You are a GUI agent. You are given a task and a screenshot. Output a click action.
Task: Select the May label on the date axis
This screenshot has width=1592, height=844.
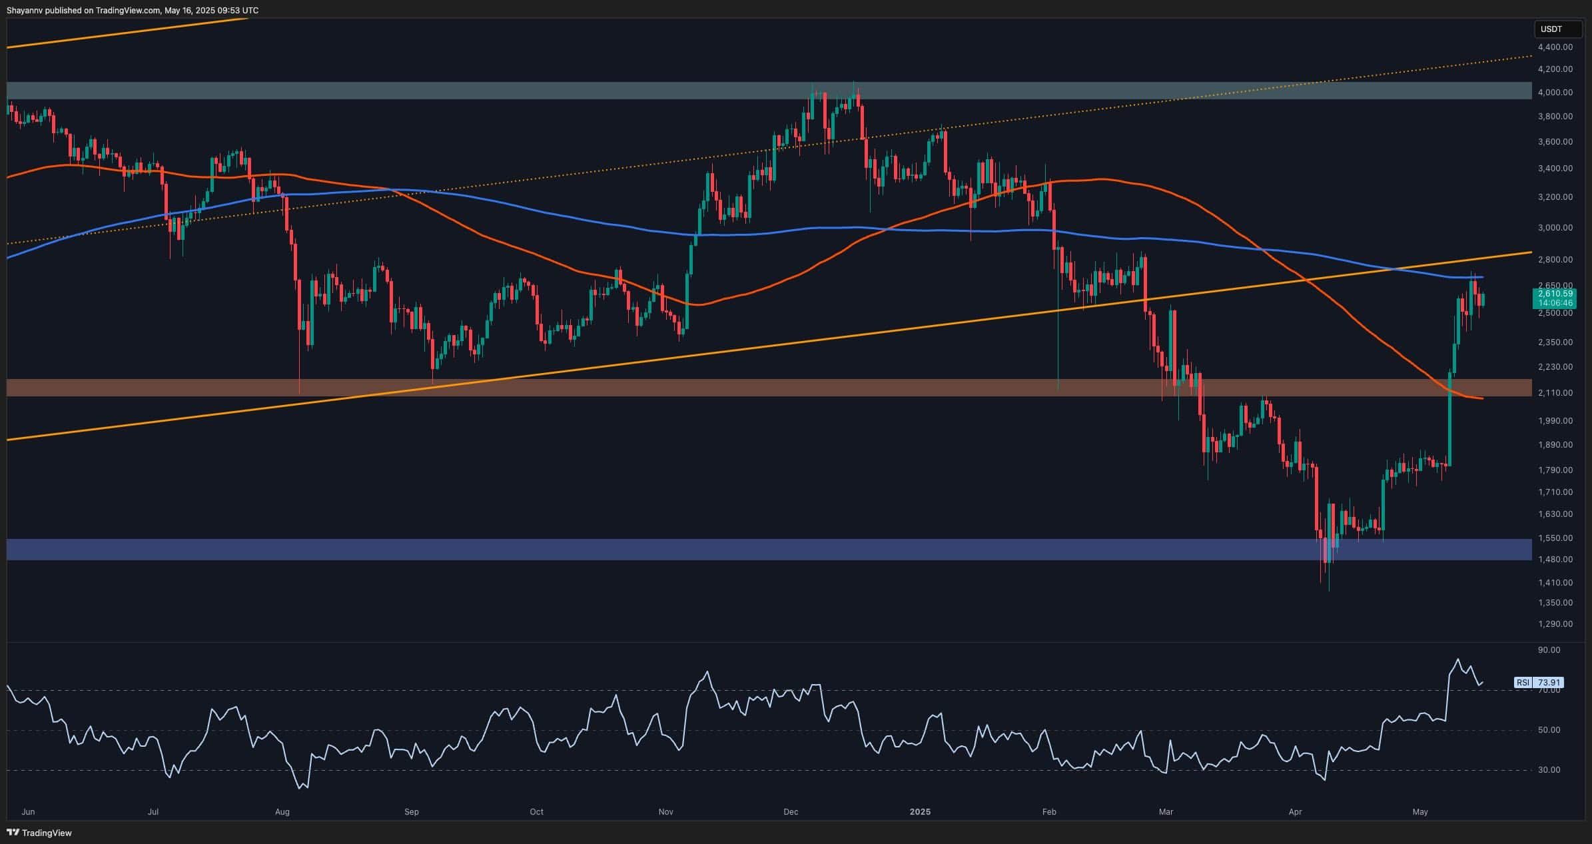point(1420,812)
